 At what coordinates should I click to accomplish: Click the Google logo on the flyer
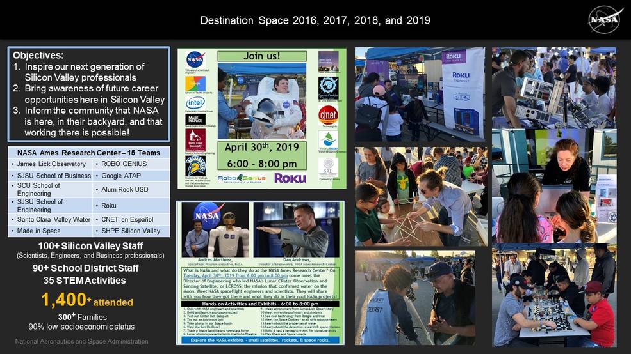[195, 84]
